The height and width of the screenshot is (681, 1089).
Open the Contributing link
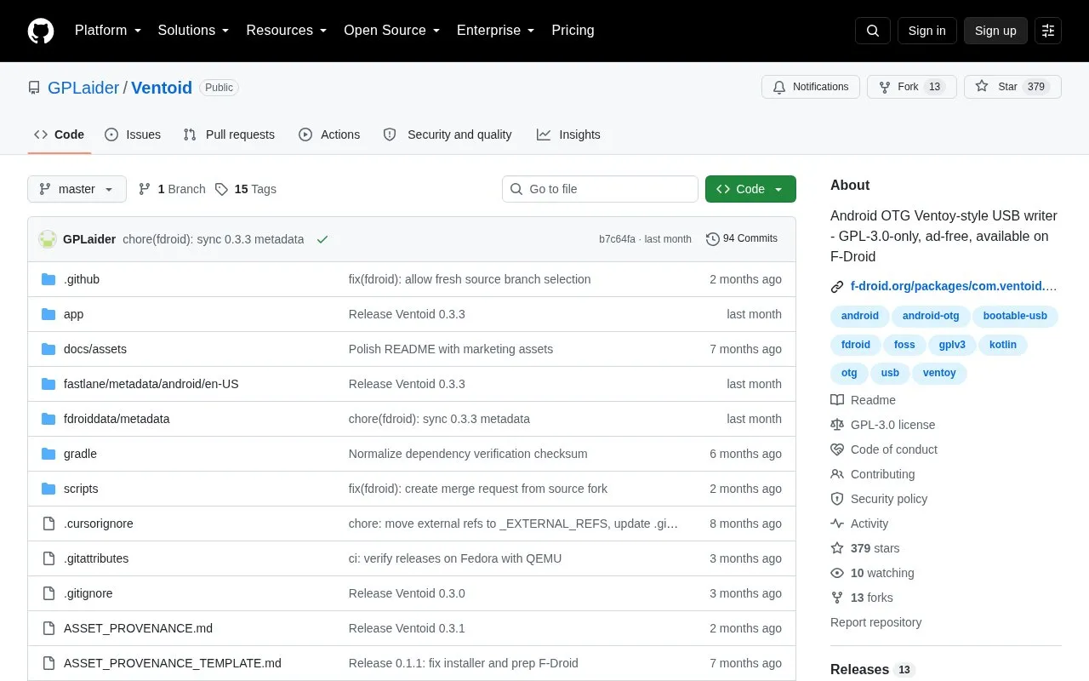(x=873, y=474)
